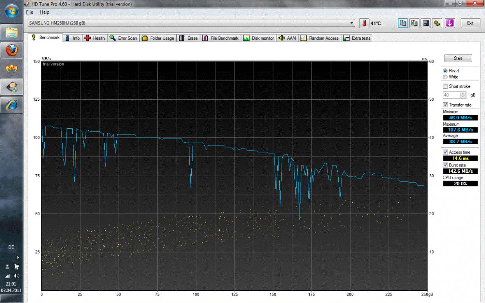Open crown-shaped app in taskbar
485x303 pixels.
point(11,68)
